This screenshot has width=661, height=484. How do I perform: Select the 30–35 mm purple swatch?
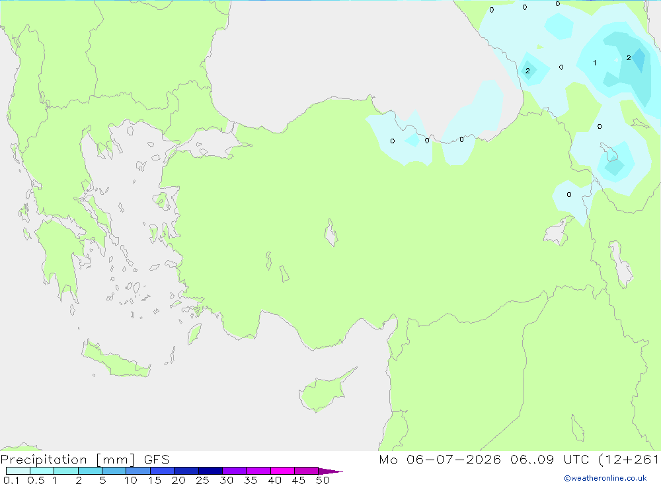[x=234, y=471]
